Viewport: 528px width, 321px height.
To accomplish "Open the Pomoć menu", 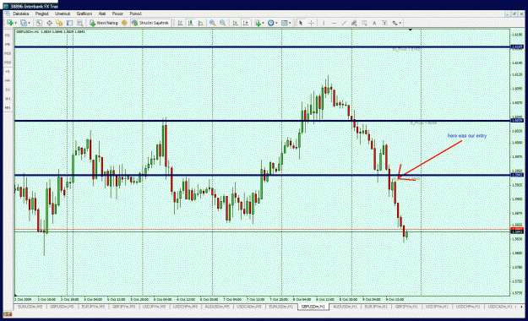I will click(x=135, y=14).
